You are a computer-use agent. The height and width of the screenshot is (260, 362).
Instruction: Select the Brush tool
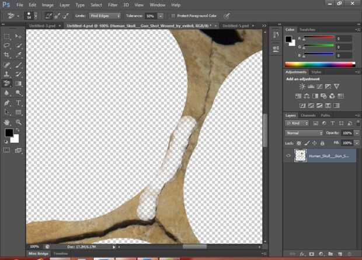pos(18,65)
